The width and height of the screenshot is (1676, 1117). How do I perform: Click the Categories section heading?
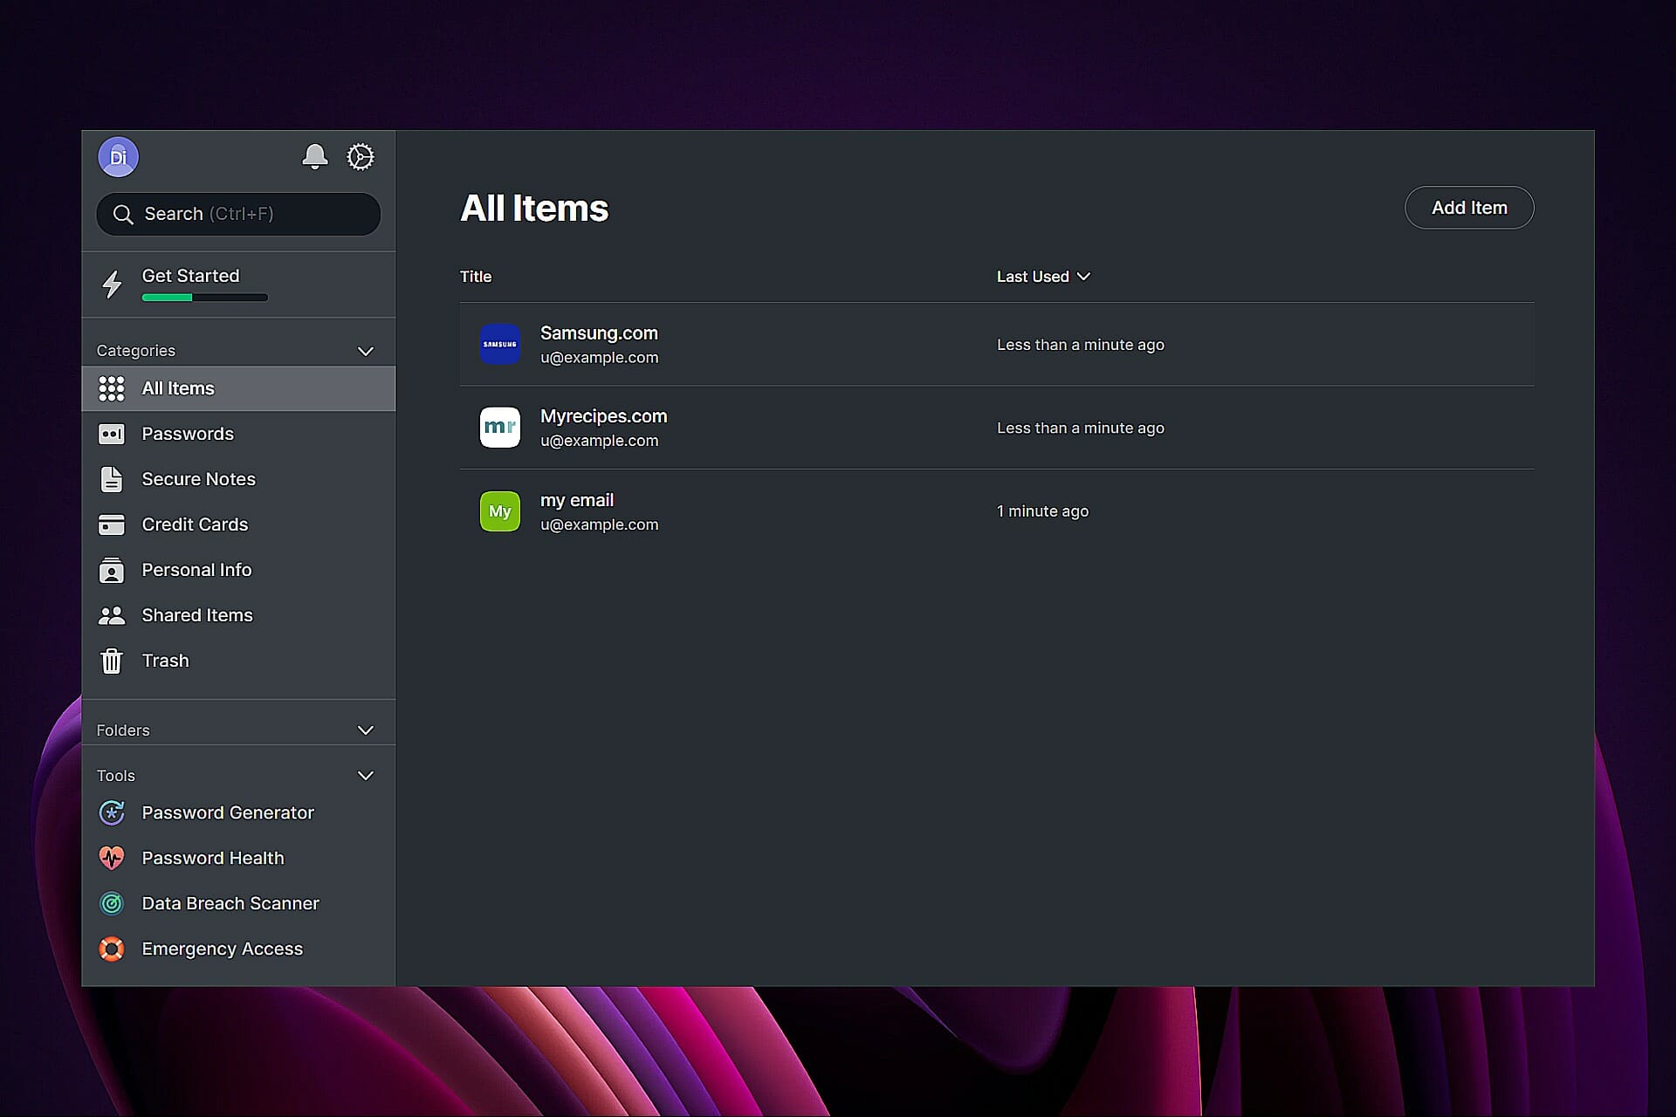pyautogui.click(x=136, y=351)
